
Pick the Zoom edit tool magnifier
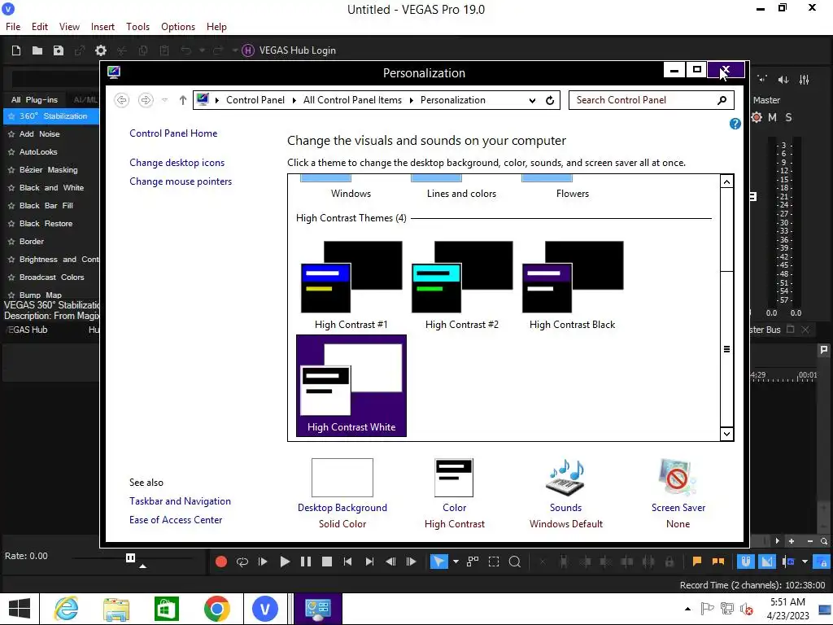(515, 562)
